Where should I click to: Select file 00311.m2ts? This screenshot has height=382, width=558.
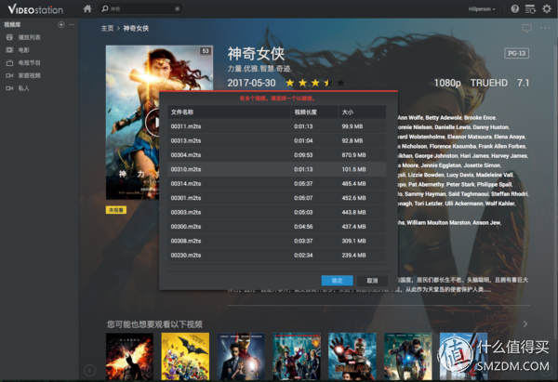pyautogui.click(x=277, y=126)
